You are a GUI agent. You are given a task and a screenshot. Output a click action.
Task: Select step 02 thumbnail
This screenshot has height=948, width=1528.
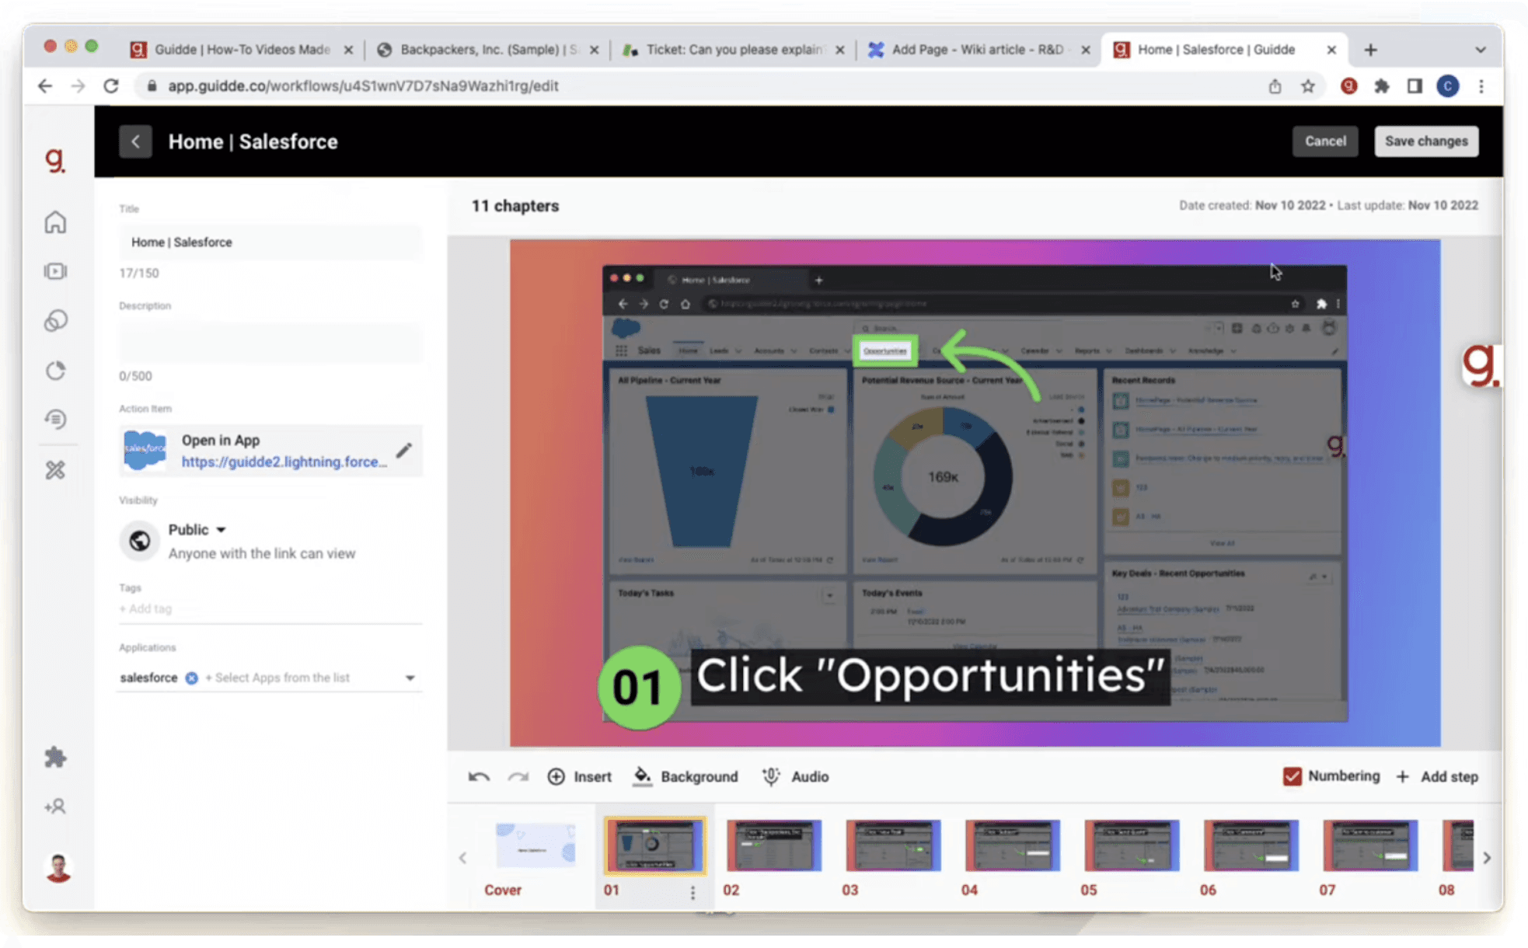pos(774,845)
